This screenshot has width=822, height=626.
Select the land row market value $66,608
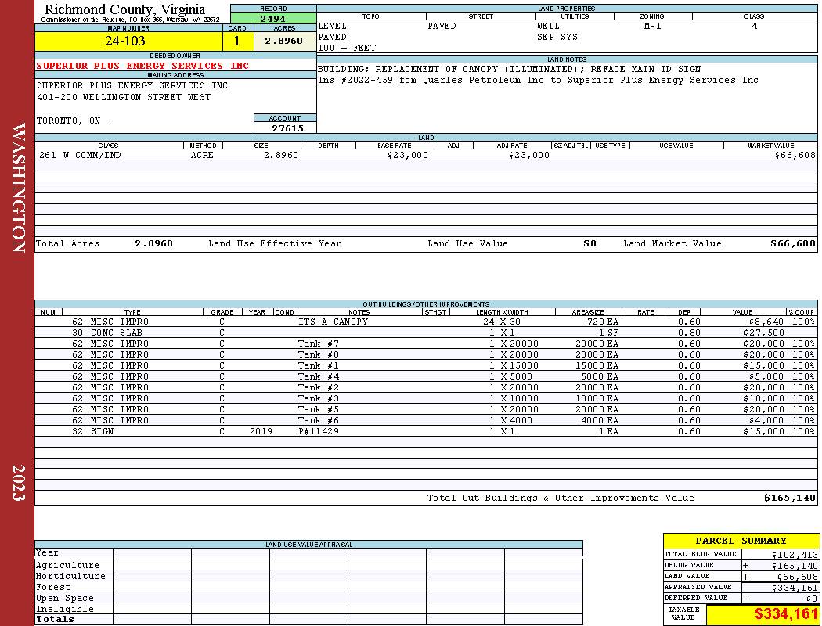795,155
